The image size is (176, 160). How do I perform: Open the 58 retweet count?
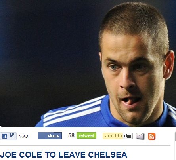[x=71, y=135]
